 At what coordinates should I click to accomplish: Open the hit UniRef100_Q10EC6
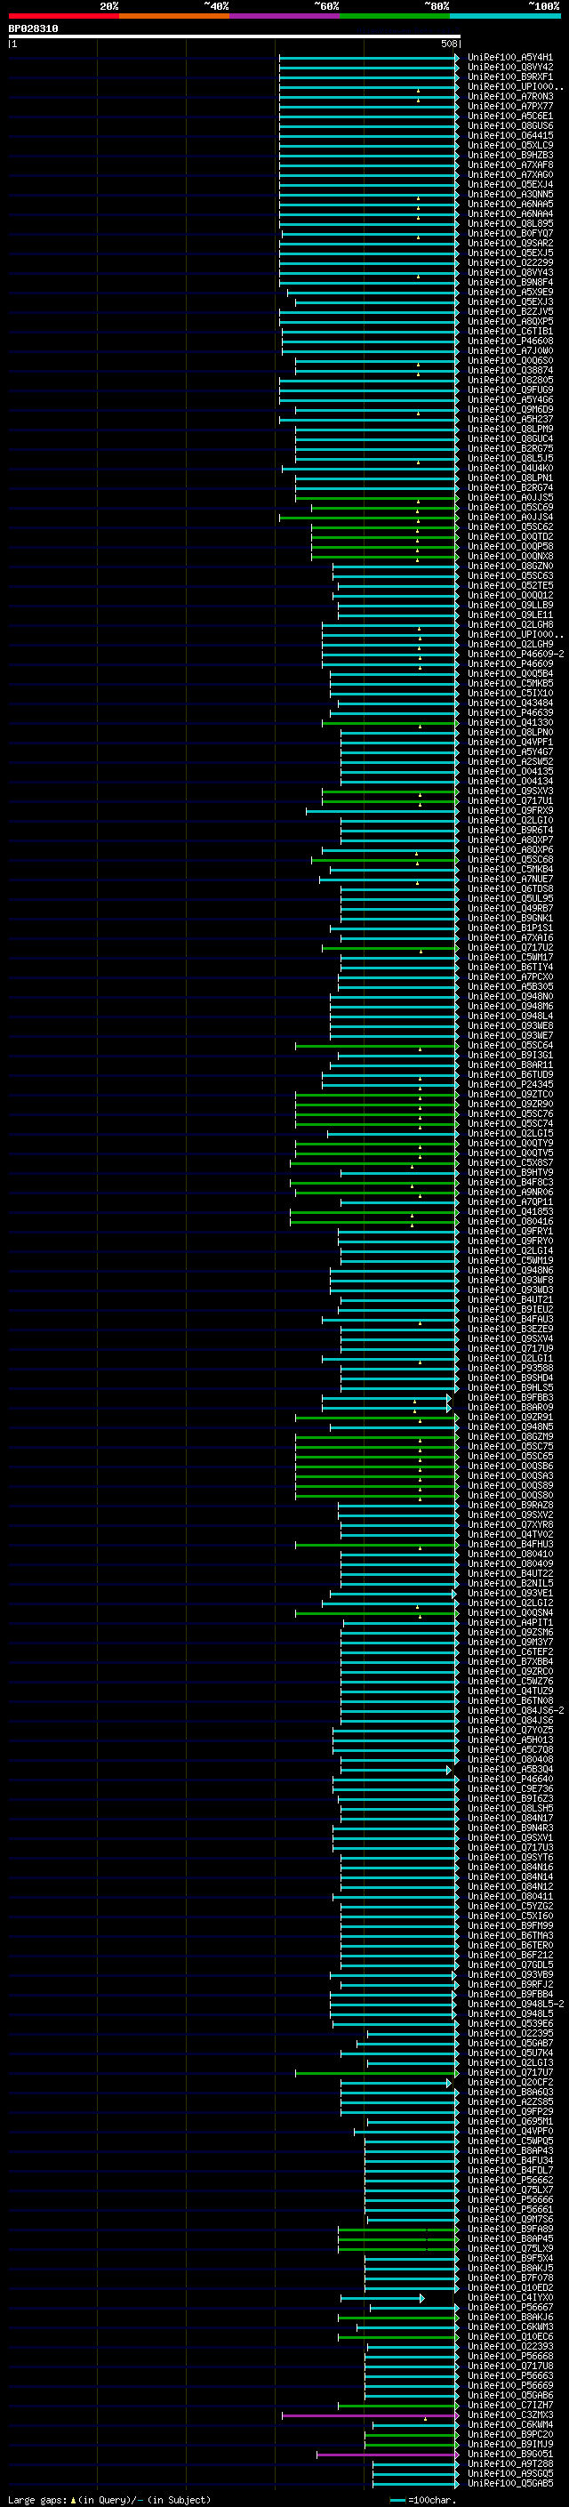coord(509,2335)
